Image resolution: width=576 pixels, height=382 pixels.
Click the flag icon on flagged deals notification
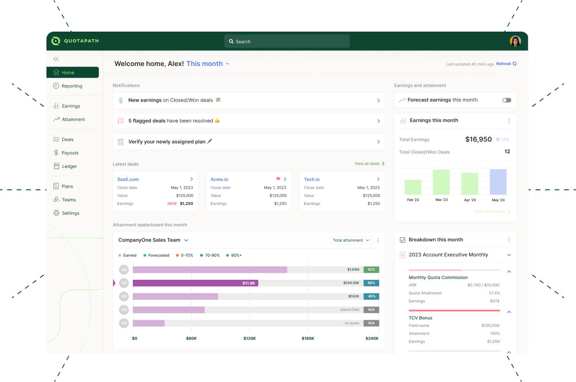[x=120, y=121]
